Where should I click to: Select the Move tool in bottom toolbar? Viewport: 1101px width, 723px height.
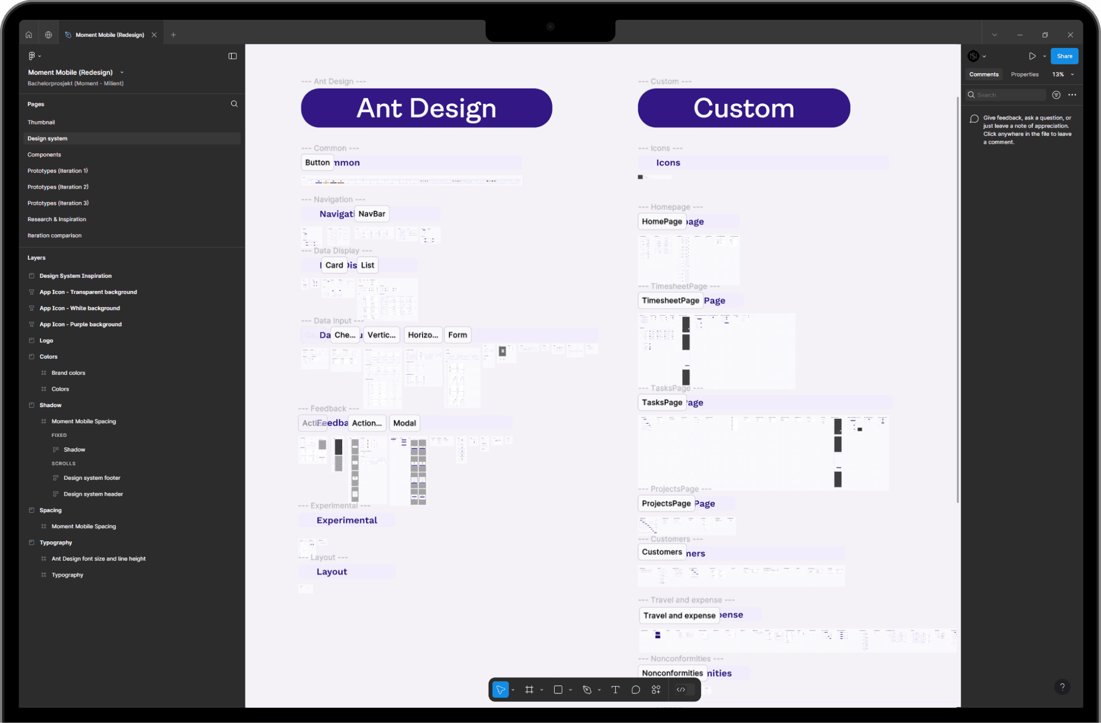point(500,689)
